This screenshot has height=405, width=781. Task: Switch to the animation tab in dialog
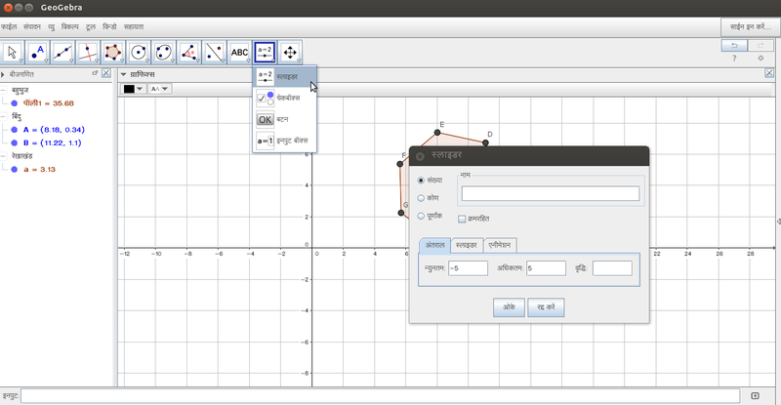(500, 245)
